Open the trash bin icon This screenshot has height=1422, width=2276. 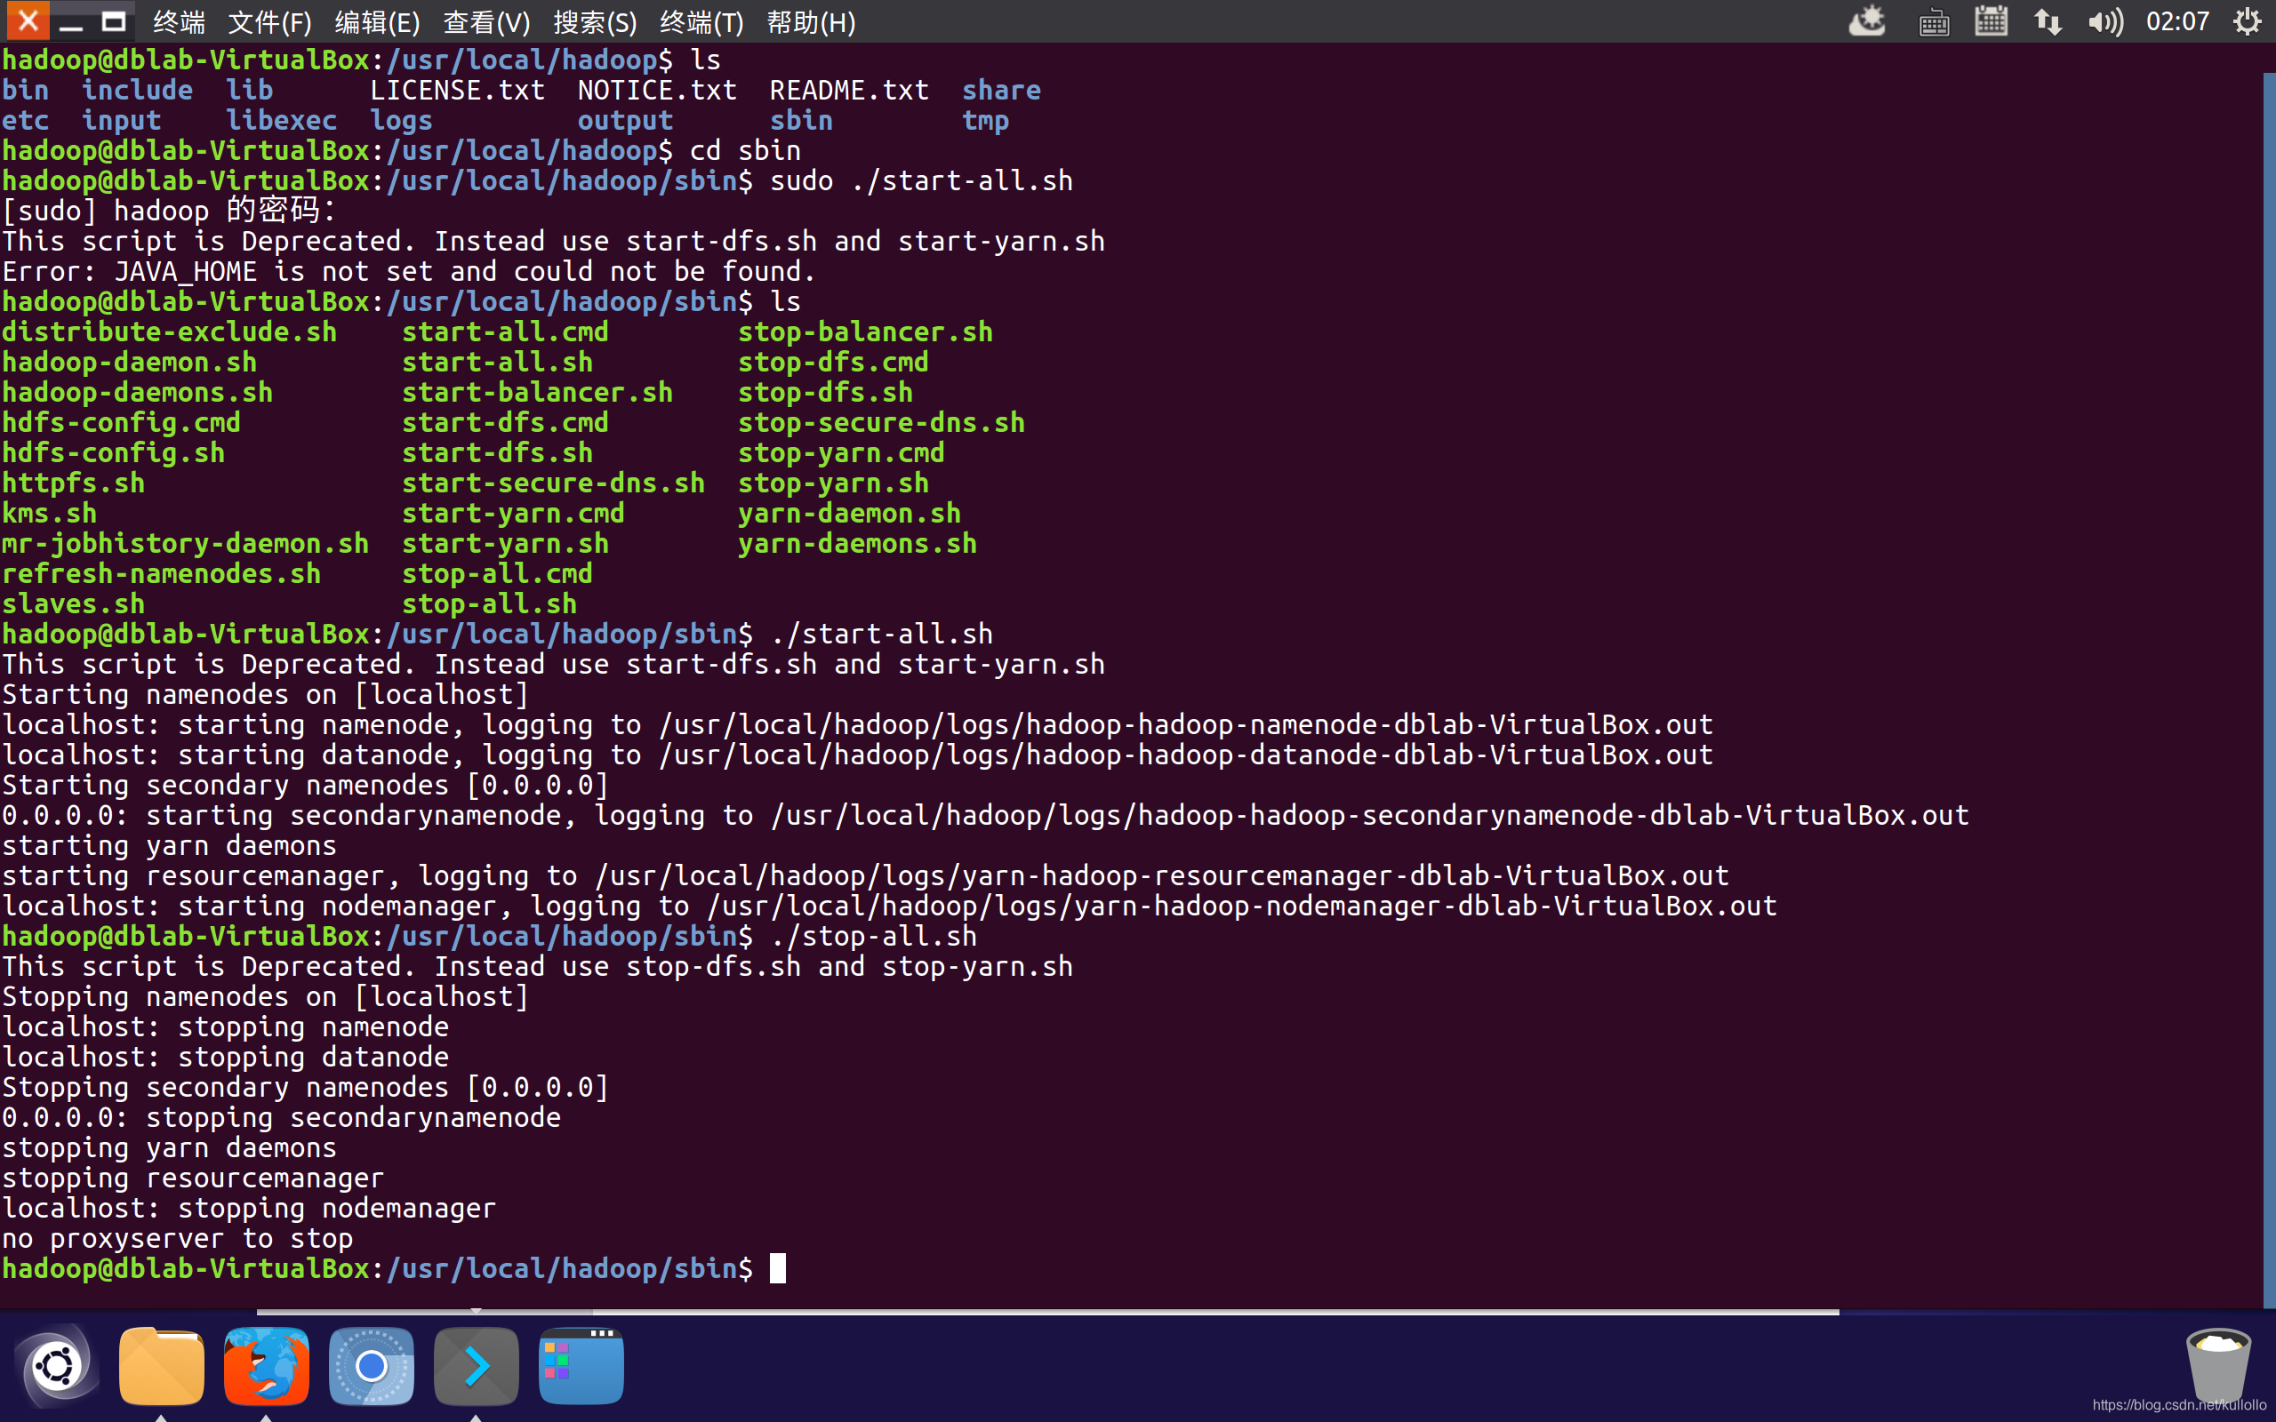click(2217, 1366)
